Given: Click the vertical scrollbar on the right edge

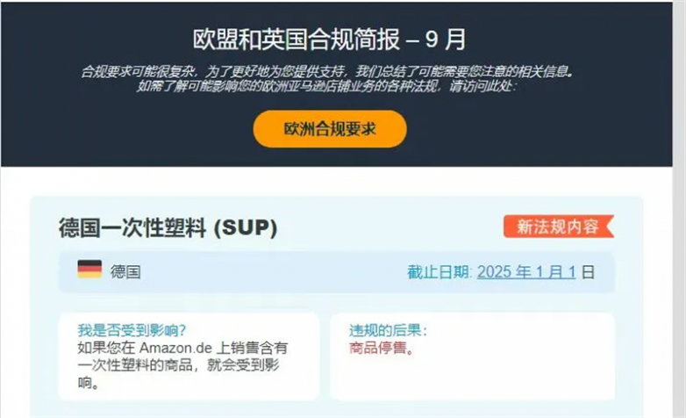Looking at the screenshot, I should (679, 209).
